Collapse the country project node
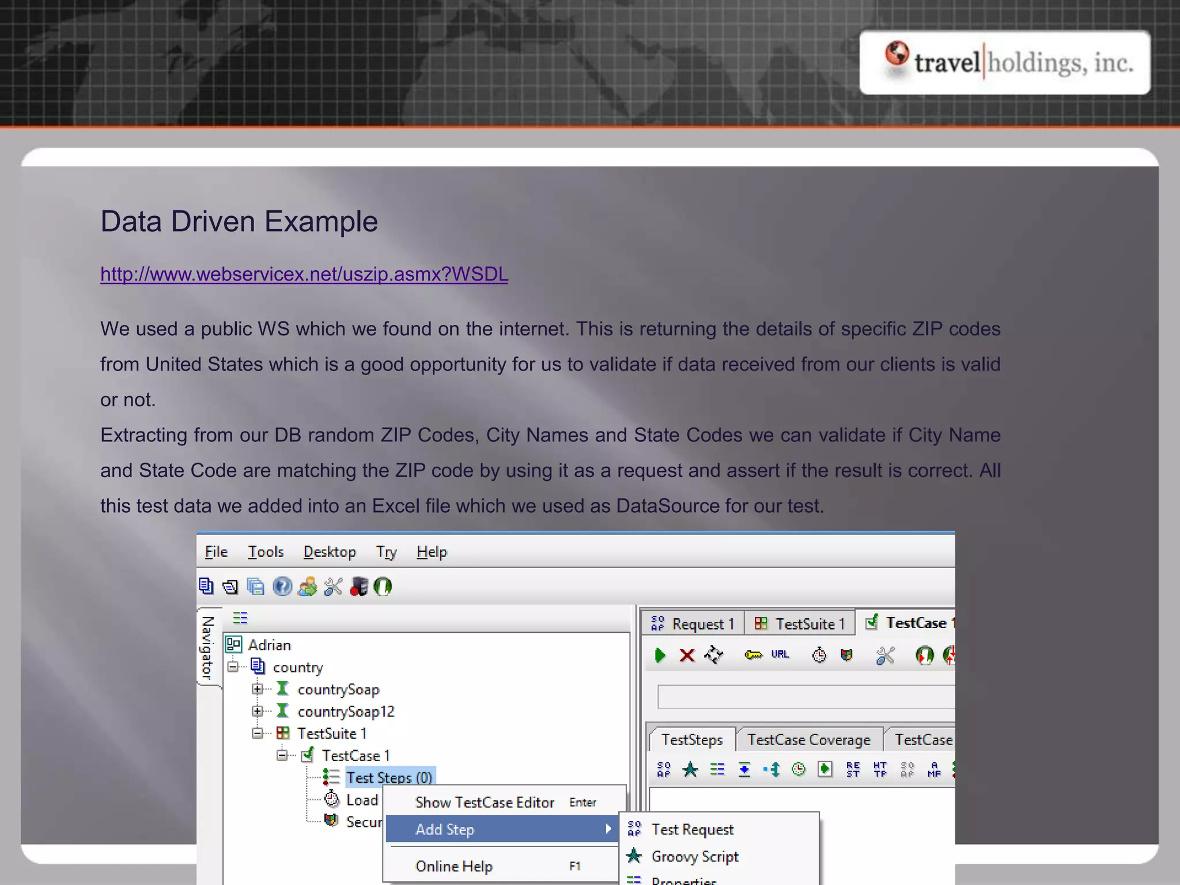This screenshot has height=885, width=1180. point(233,667)
